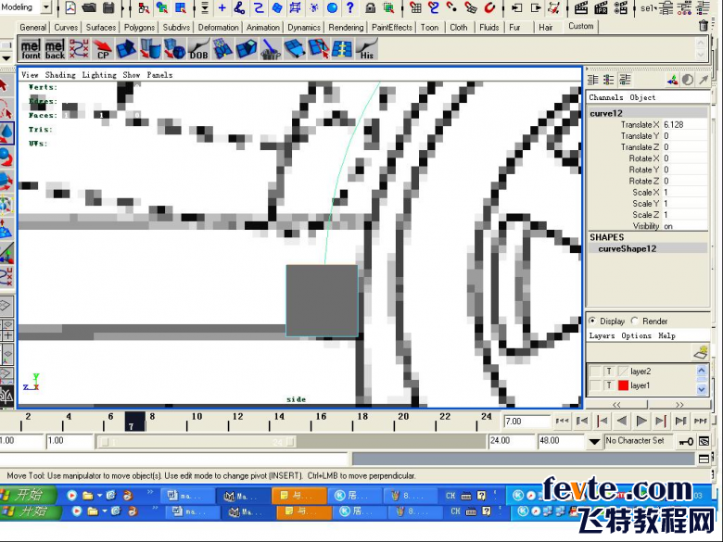This screenshot has height=542, width=723.
Task: Open the Shading menu in viewport
Action: point(60,75)
